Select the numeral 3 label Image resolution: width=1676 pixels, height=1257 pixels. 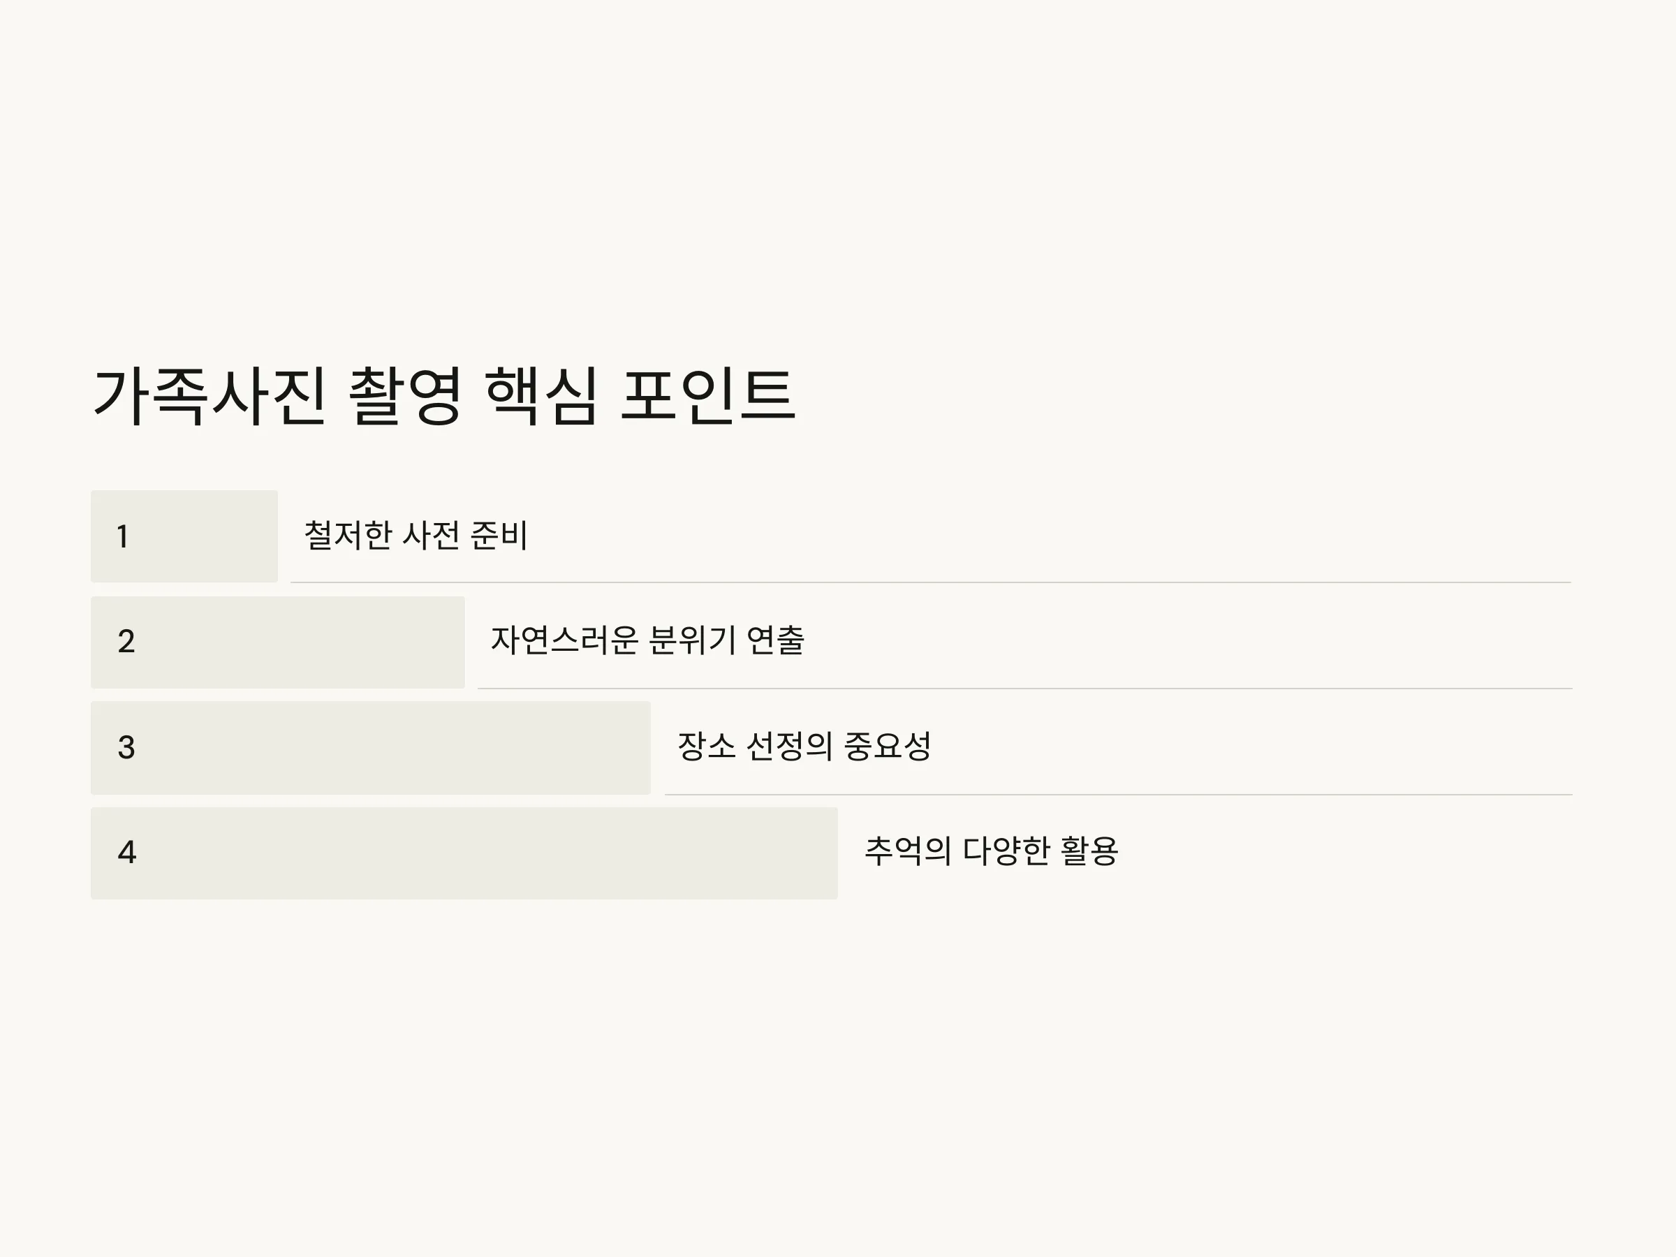click(x=126, y=748)
